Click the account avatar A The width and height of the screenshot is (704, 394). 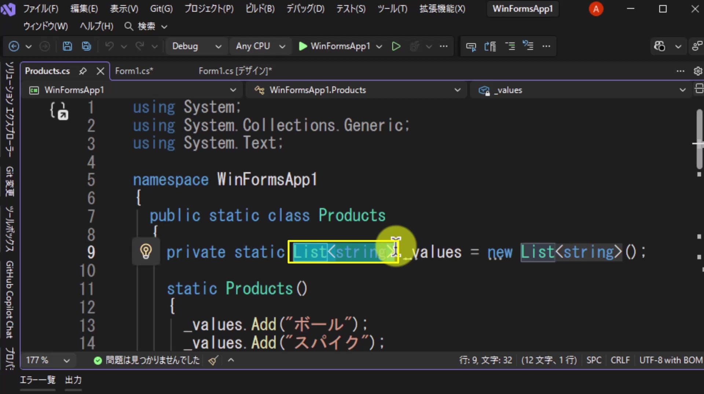596,9
